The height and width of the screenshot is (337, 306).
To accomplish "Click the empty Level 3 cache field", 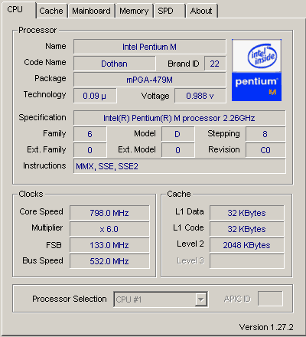I will tap(247, 261).
